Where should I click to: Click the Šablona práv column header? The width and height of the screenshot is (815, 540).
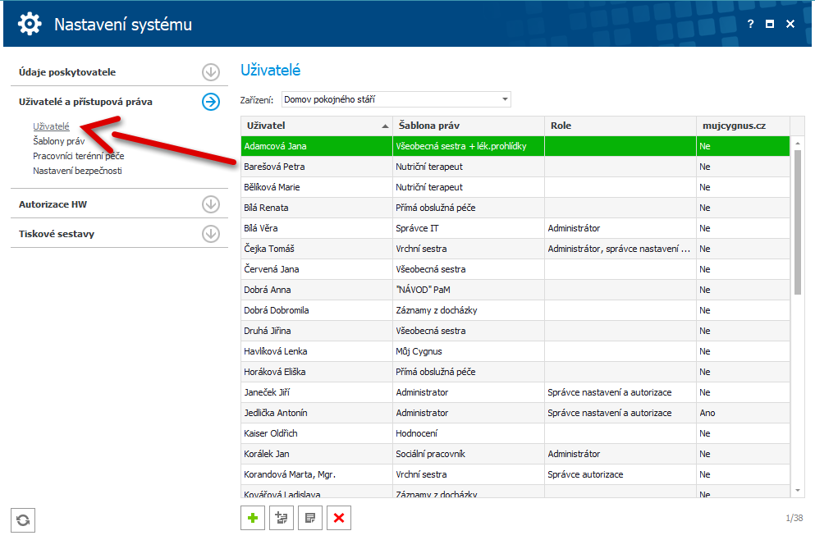point(469,126)
